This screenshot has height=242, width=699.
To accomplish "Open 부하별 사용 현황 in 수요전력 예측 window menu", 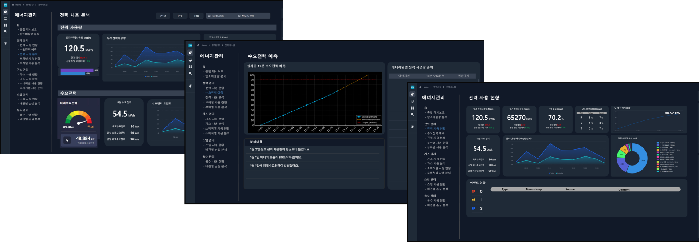I will pyautogui.click(x=216, y=102).
